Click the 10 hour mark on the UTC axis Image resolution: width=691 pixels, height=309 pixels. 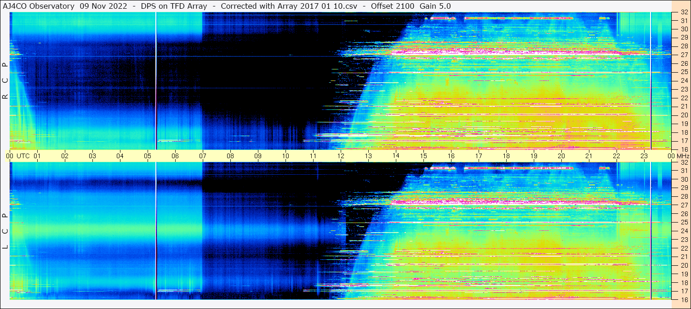tap(286, 156)
